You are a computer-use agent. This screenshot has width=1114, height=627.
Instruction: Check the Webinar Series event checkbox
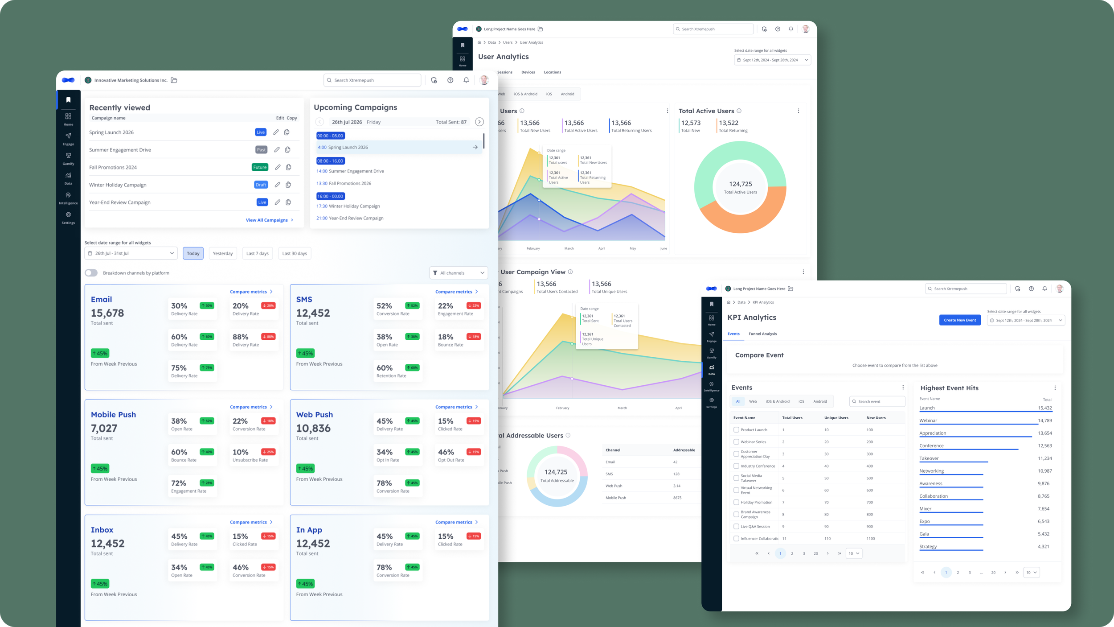[736, 442]
